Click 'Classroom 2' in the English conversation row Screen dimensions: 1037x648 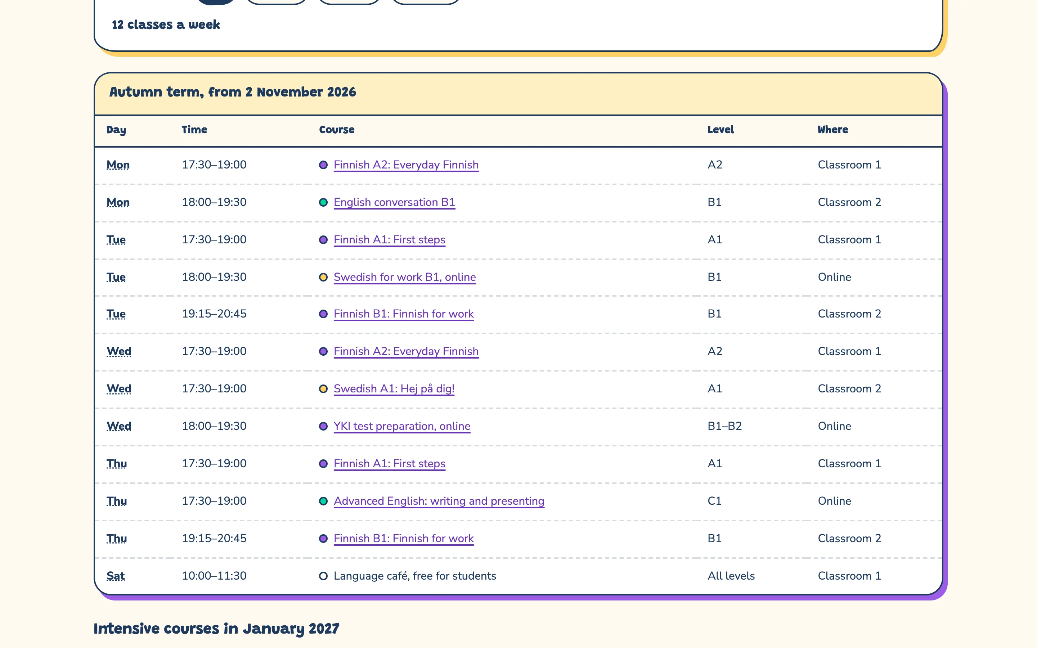tap(849, 202)
